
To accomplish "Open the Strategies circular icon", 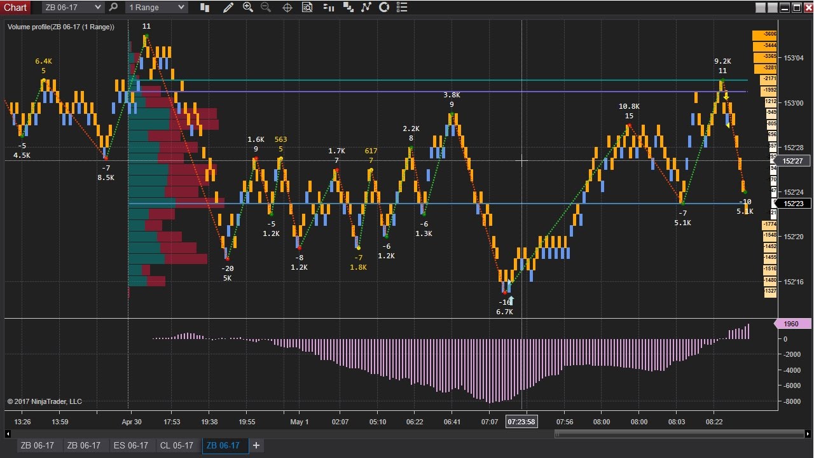I will tap(384, 7).
